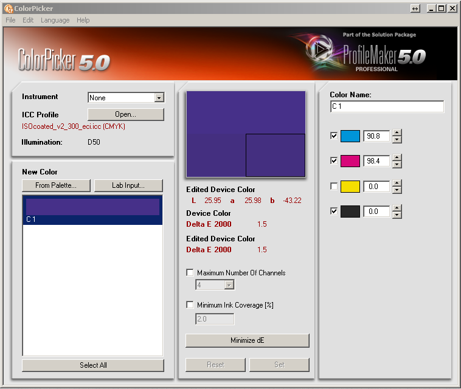This screenshot has height=389, width=461.
Task: Click the cyan color swatch
Action: (350, 136)
